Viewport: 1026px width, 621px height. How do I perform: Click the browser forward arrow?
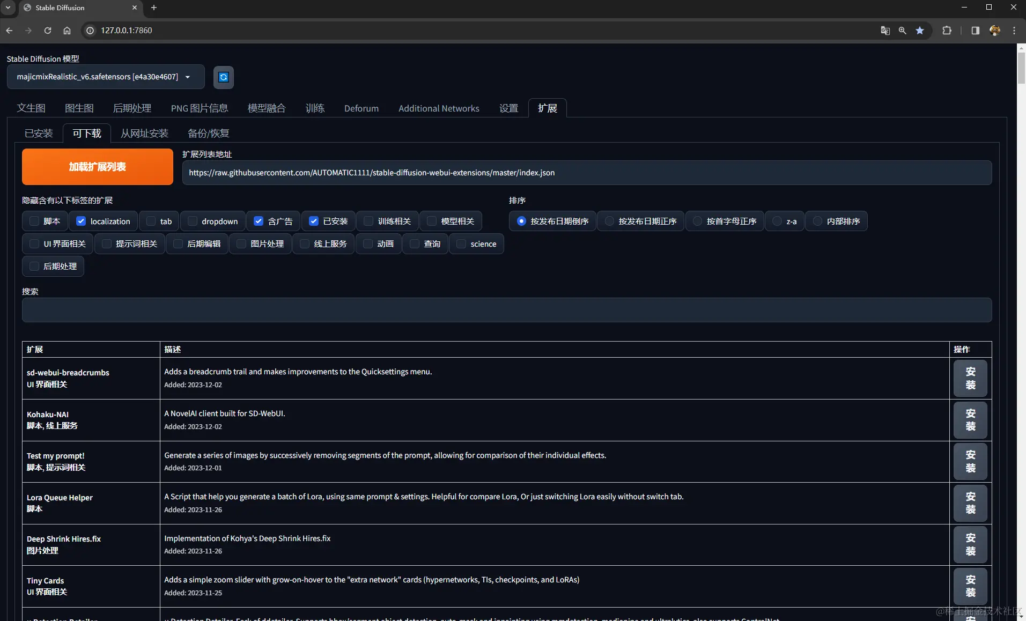[x=28, y=31]
